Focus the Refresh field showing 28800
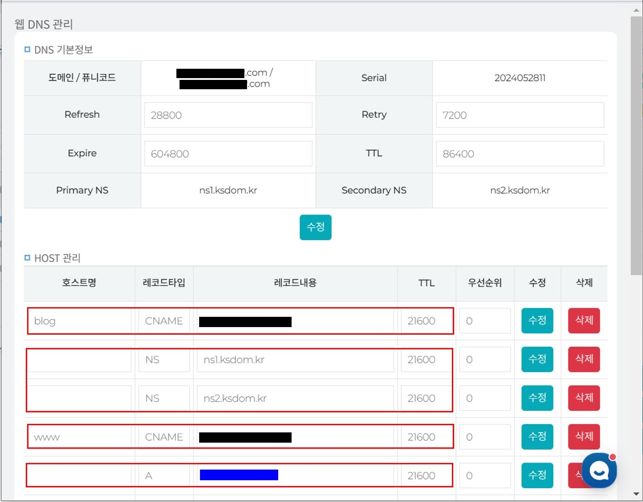The height and width of the screenshot is (502, 643). (228, 115)
